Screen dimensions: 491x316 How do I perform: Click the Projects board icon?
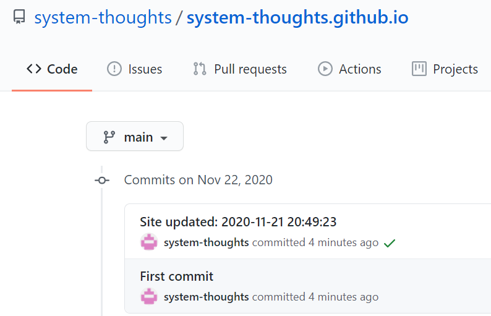pos(419,69)
